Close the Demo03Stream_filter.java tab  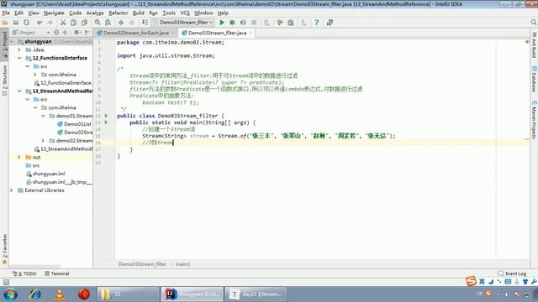point(251,33)
